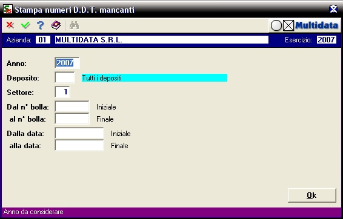Click the 'Deposito:' label
343x219 pixels.
[23, 78]
